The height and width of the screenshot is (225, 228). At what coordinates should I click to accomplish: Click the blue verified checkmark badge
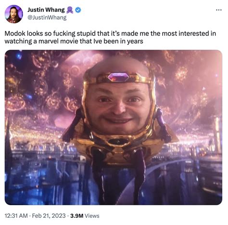(x=78, y=10)
